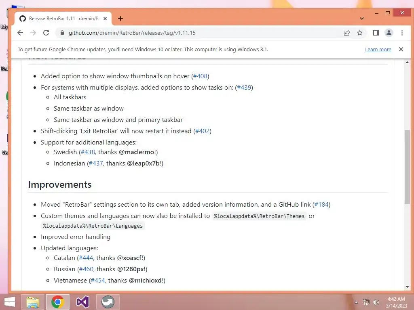Click the scrollbar up arrow
This screenshot has height=310, width=414.
[407, 63]
